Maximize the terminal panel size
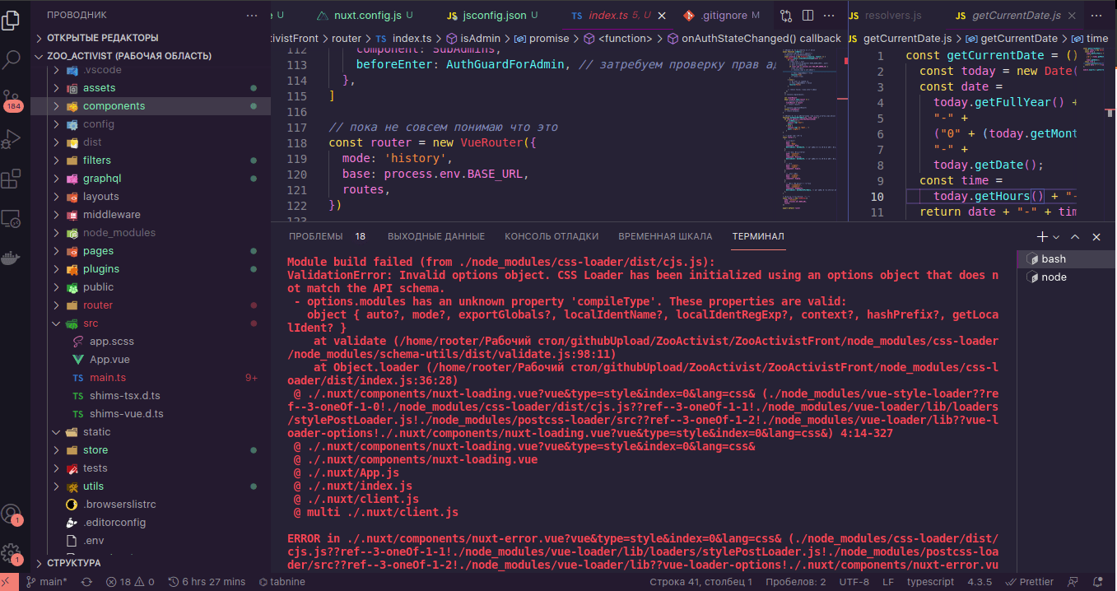This screenshot has height=591, width=1117. (x=1077, y=236)
